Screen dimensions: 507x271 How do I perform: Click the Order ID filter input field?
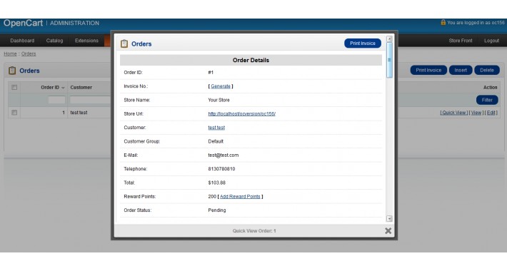pyautogui.click(x=56, y=100)
